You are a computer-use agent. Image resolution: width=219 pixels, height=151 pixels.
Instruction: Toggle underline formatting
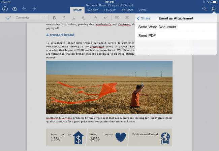coord(74,18)
